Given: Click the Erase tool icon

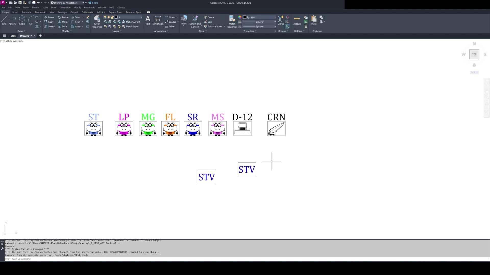Looking at the screenshot, I should 87,17.
